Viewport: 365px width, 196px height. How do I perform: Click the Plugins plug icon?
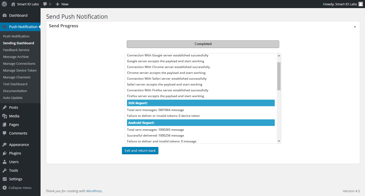click(x=5, y=153)
